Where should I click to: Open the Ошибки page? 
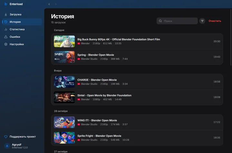tap(22, 37)
